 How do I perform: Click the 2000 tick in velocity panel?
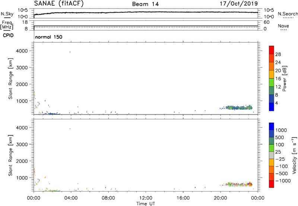[22, 161]
